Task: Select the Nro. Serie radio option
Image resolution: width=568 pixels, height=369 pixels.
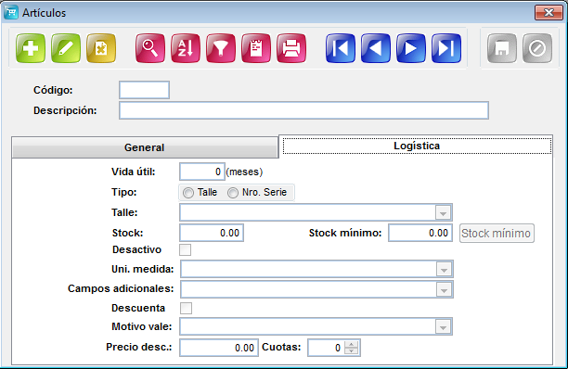Action: pos(233,193)
